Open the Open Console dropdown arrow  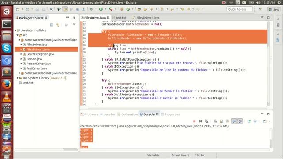[269, 121]
